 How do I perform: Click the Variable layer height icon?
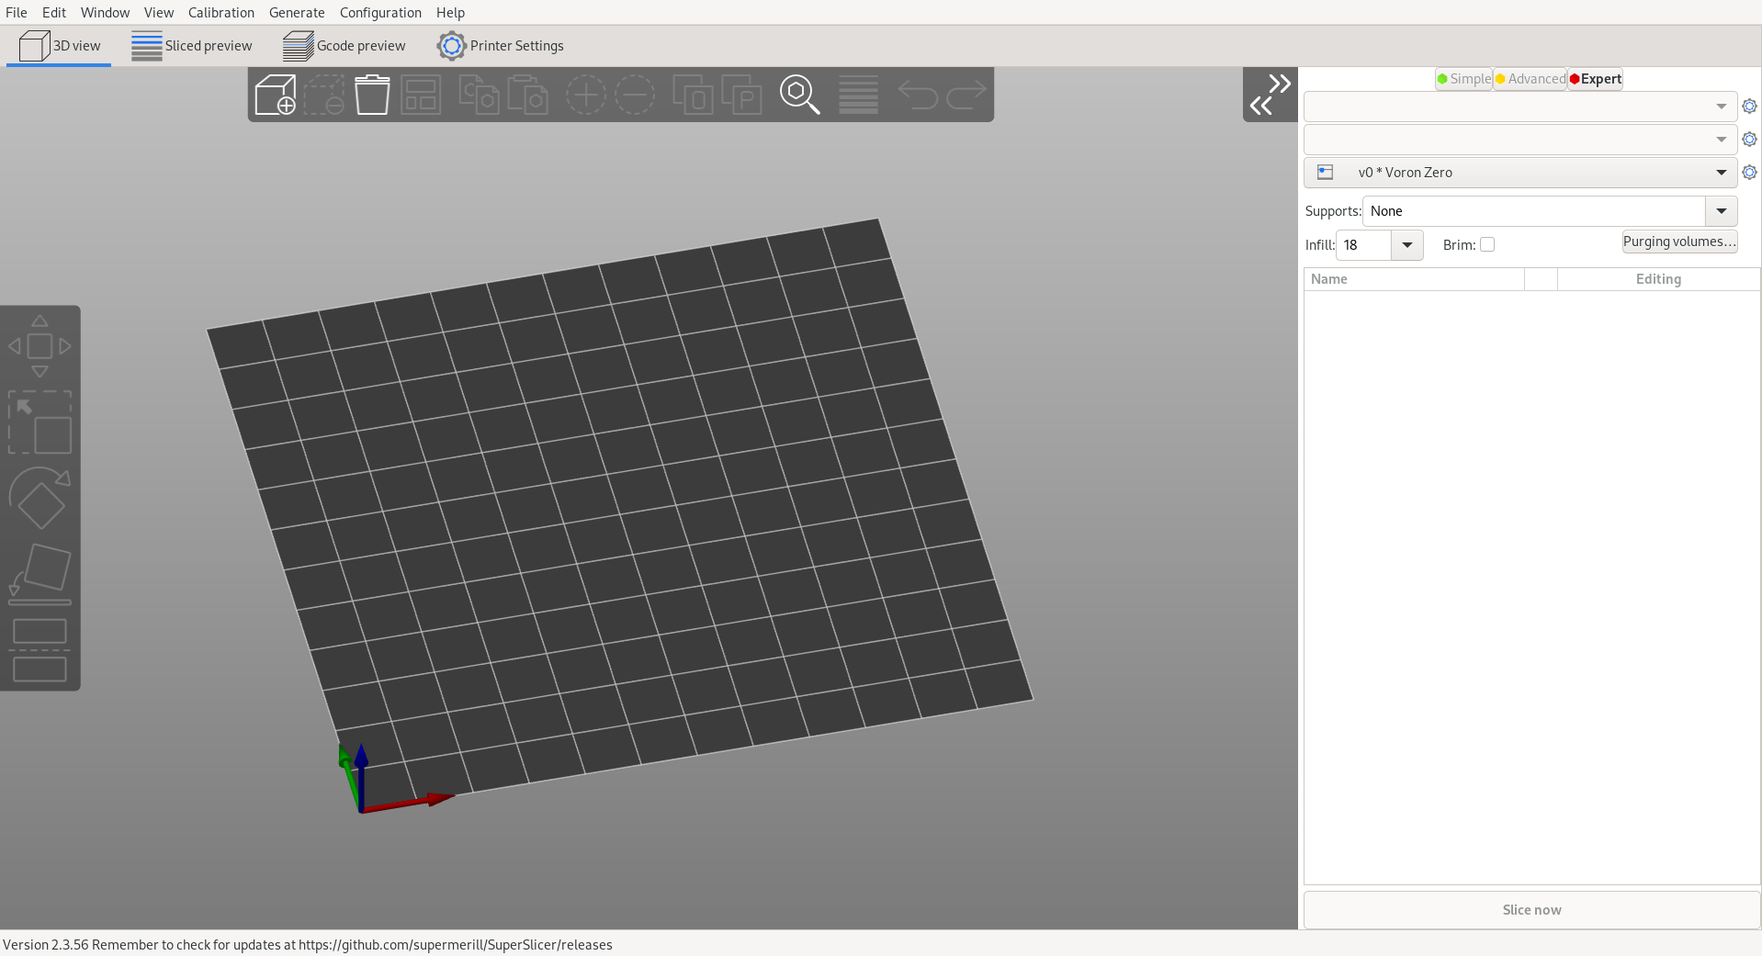858,95
